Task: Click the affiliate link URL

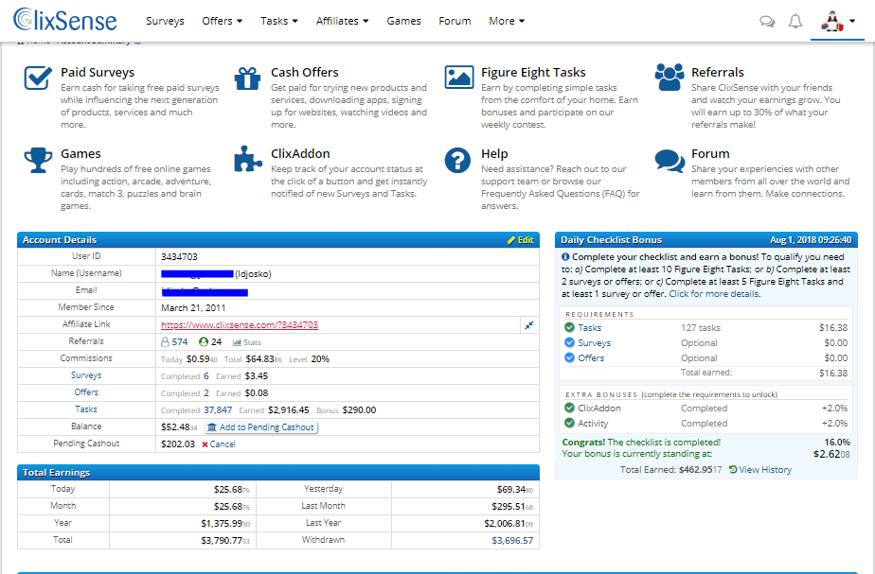Action: point(240,325)
